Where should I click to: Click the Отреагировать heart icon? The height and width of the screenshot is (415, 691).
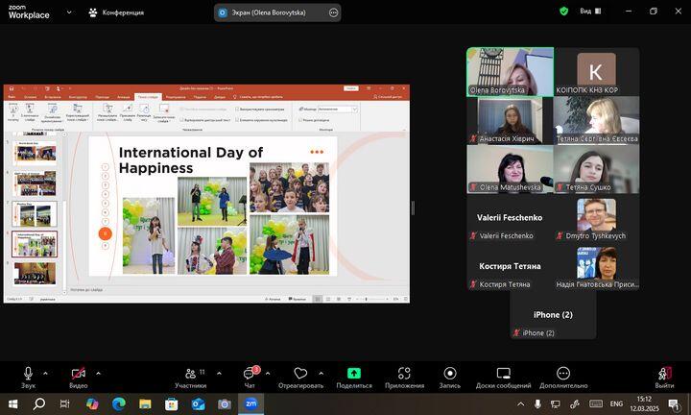click(x=300, y=374)
